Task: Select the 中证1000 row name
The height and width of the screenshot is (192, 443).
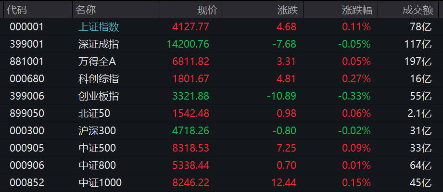Action: coord(100,182)
